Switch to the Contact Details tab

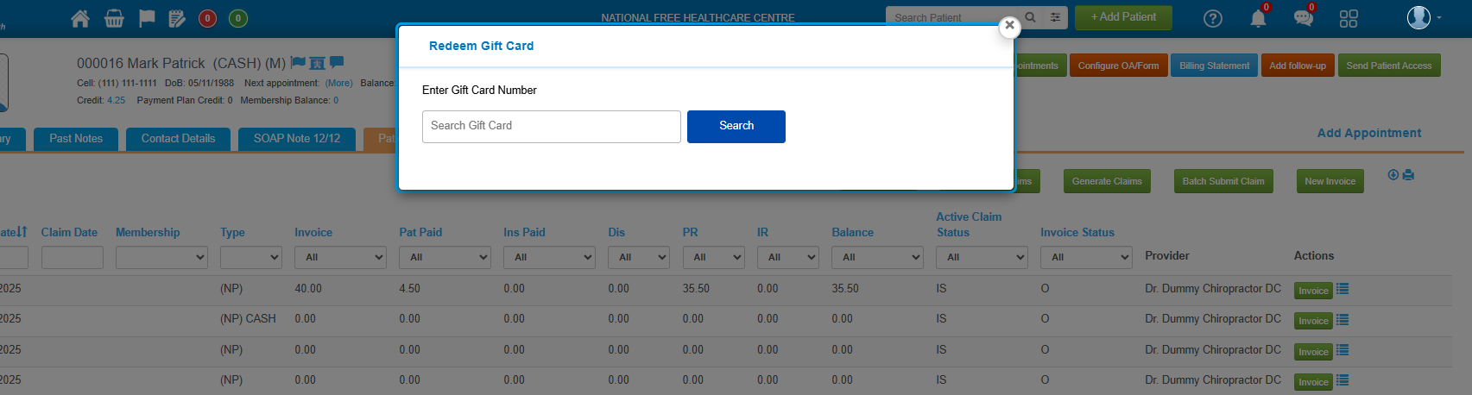click(178, 139)
